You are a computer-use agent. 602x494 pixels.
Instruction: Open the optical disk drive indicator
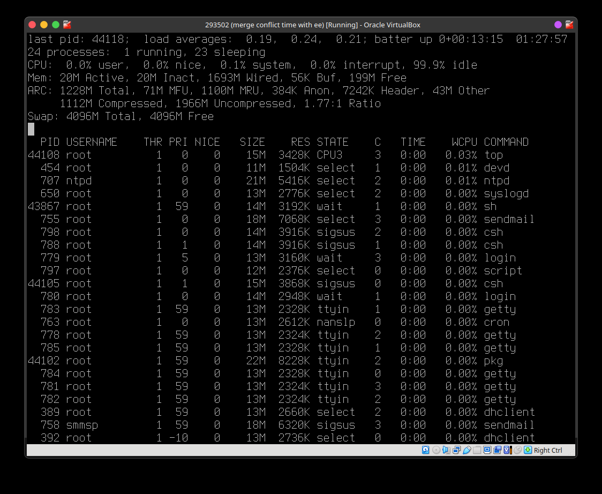click(x=436, y=450)
